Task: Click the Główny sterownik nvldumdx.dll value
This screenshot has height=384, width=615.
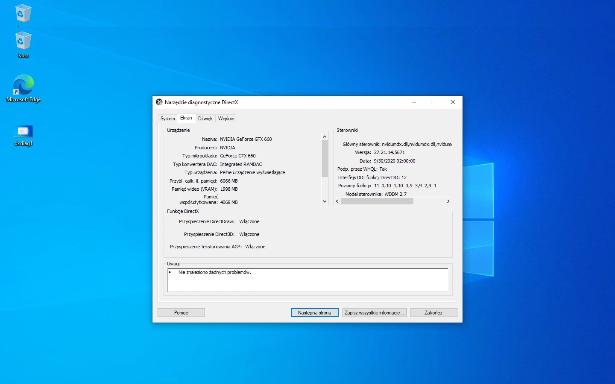Action: [417, 144]
